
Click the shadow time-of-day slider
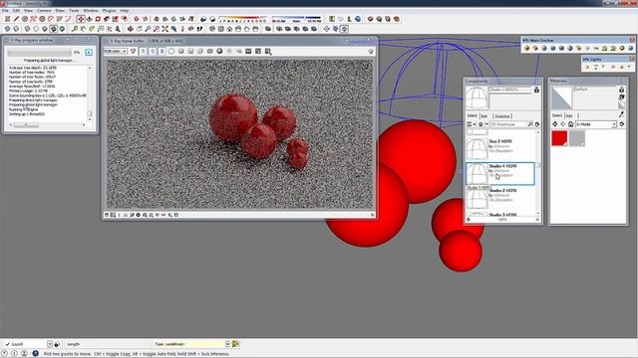[x=296, y=18]
